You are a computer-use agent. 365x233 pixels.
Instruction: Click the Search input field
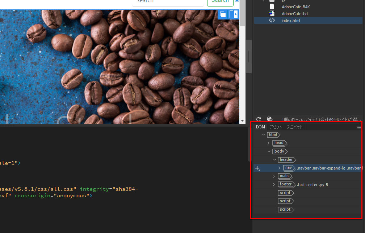pos(168,2)
